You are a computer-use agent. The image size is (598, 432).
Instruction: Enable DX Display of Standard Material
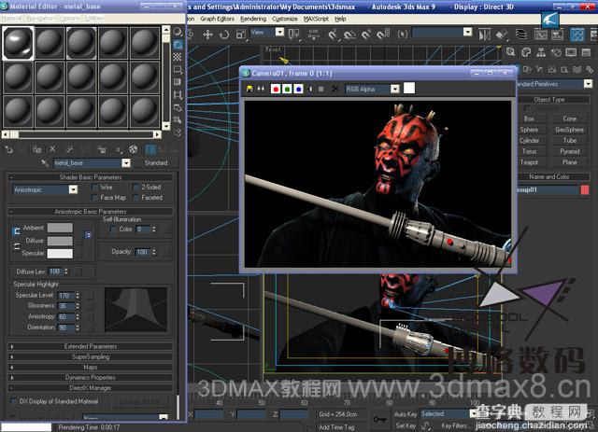pyautogui.click(x=13, y=401)
